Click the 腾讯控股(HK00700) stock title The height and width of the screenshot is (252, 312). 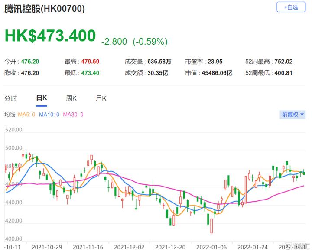(45, 9)
